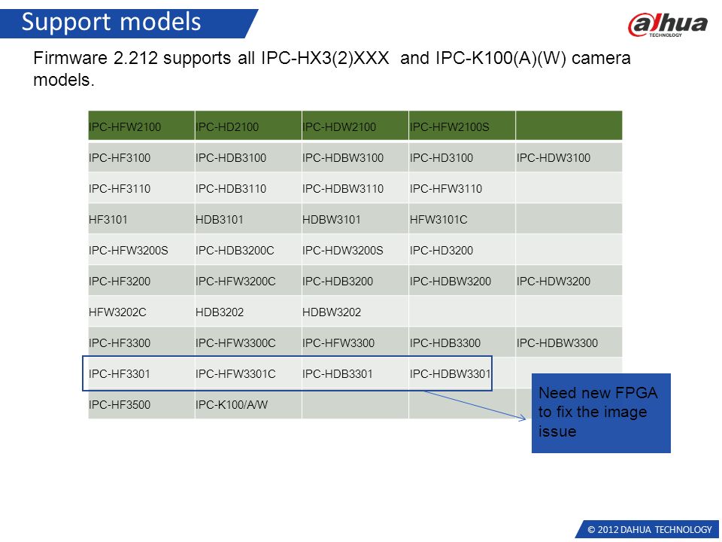Select the IPC-K100/A/W cell
This screenshot has height=542, width=722.
click(x=248, y=405)
